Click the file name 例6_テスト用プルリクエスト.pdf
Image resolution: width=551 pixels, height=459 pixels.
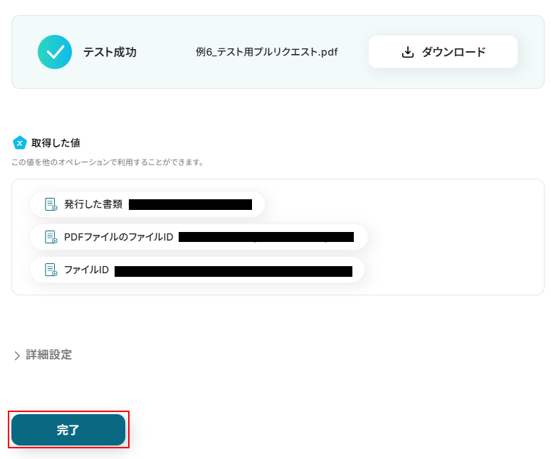[267, 52]
